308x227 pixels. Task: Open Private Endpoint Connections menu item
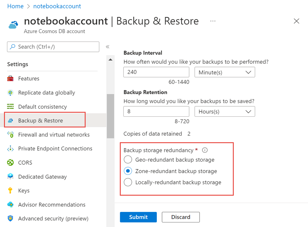(55, 149)
